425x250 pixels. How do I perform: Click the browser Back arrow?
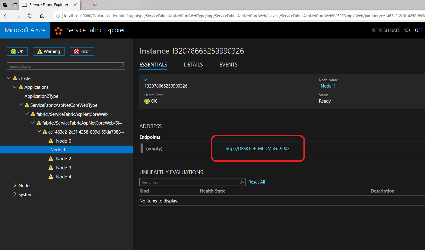click(x=6, y=16)
